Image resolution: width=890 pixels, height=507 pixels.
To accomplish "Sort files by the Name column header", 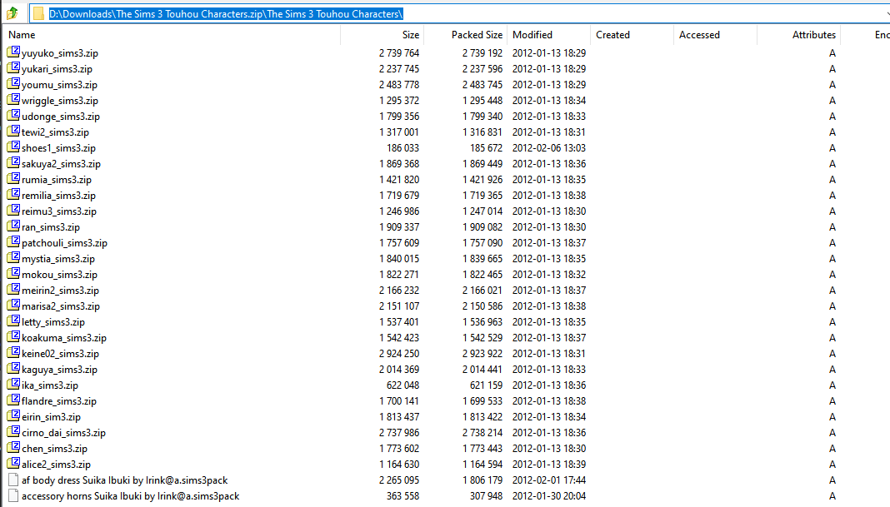I will [22, 35].
